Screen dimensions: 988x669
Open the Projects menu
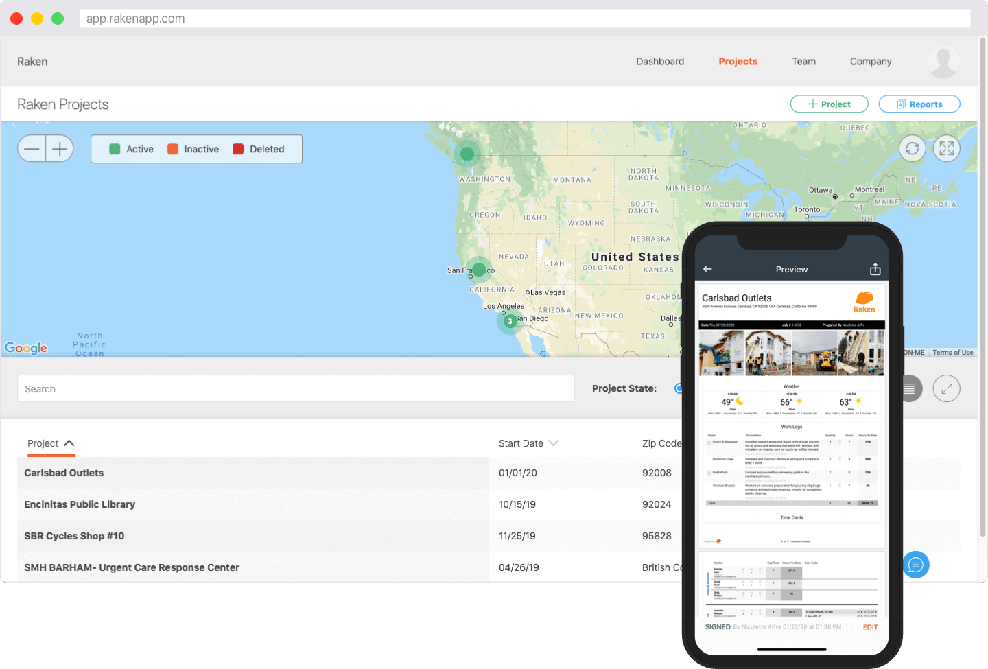pyautogui.click(x=738, y=62)
